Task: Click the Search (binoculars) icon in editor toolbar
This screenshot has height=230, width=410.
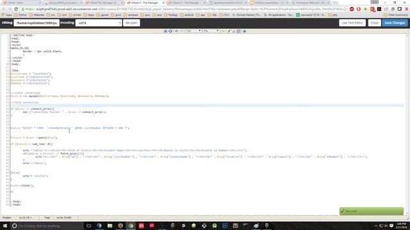Action: coord(165,31)
